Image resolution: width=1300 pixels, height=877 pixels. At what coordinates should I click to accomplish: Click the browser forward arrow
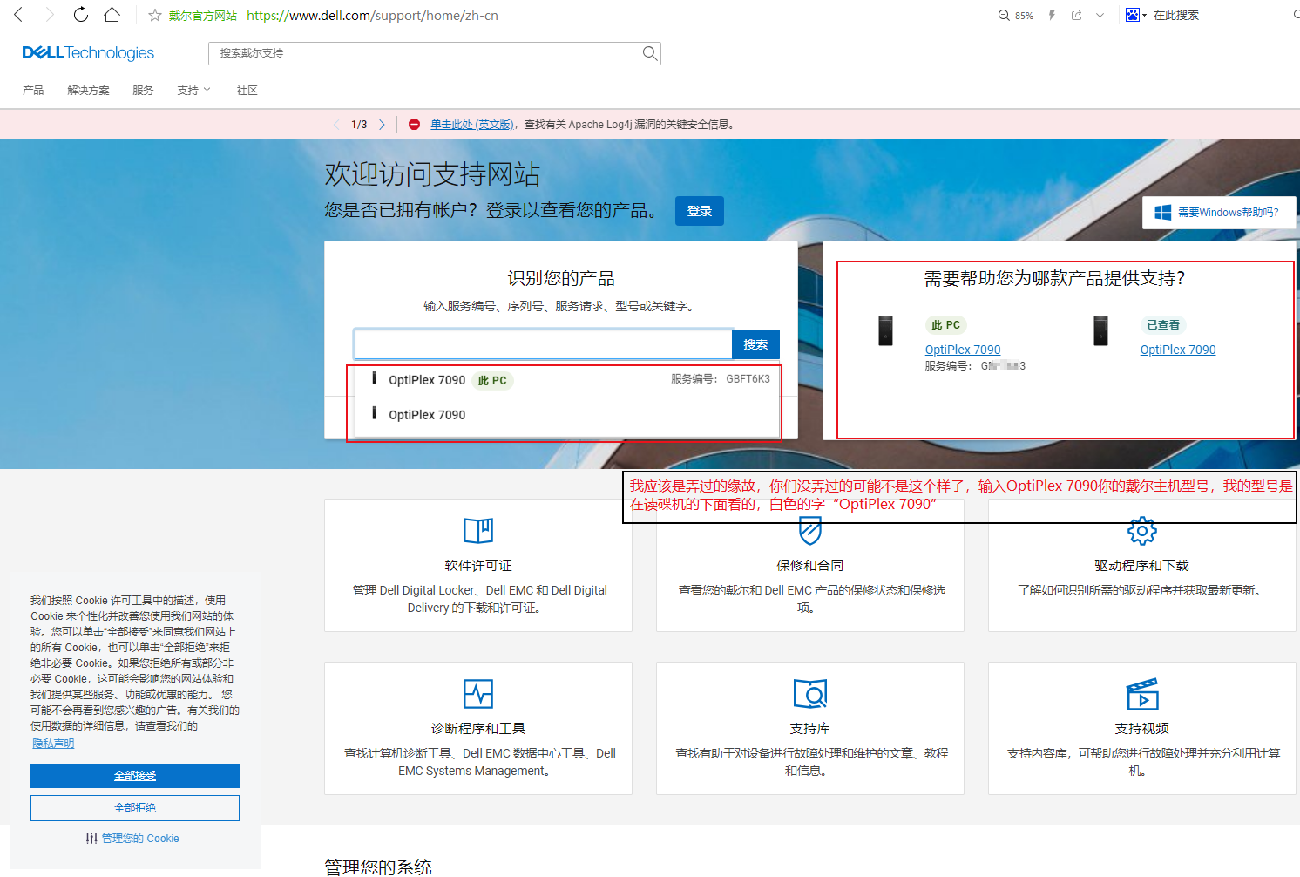50,15
